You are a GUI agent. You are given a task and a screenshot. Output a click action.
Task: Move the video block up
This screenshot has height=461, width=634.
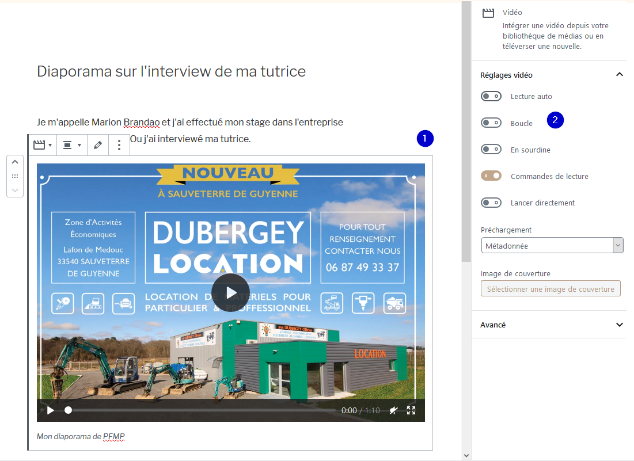click(x=15, y=162)
